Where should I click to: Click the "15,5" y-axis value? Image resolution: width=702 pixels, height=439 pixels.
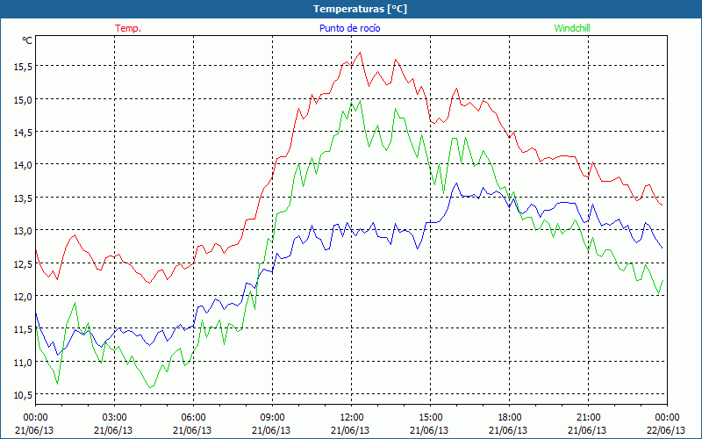(x=23, y=67)
